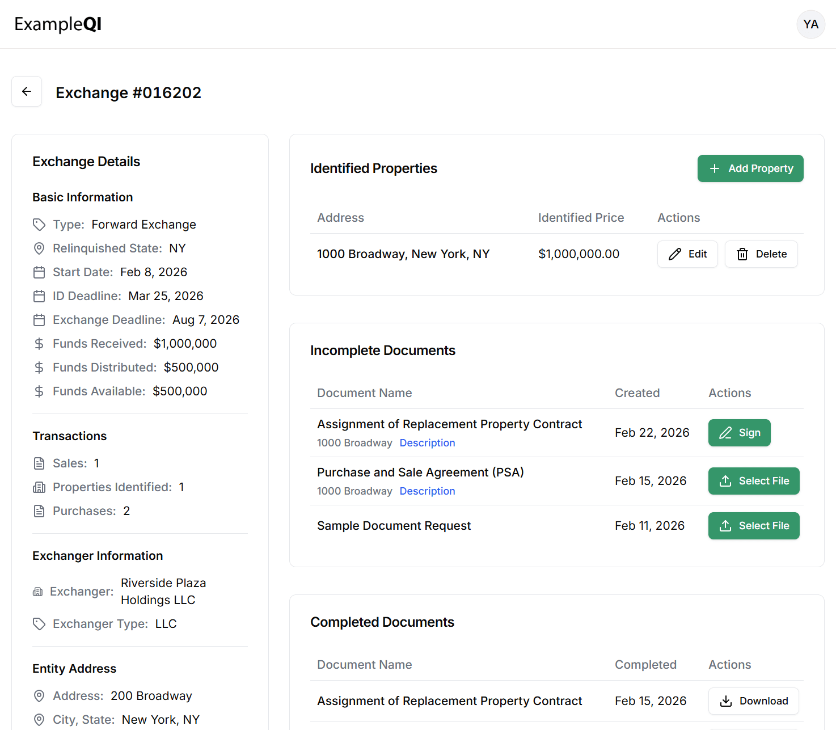The image size is (836, 730).
Task: Click the download icon for the completed contract
Action: (x=725, y=701)
